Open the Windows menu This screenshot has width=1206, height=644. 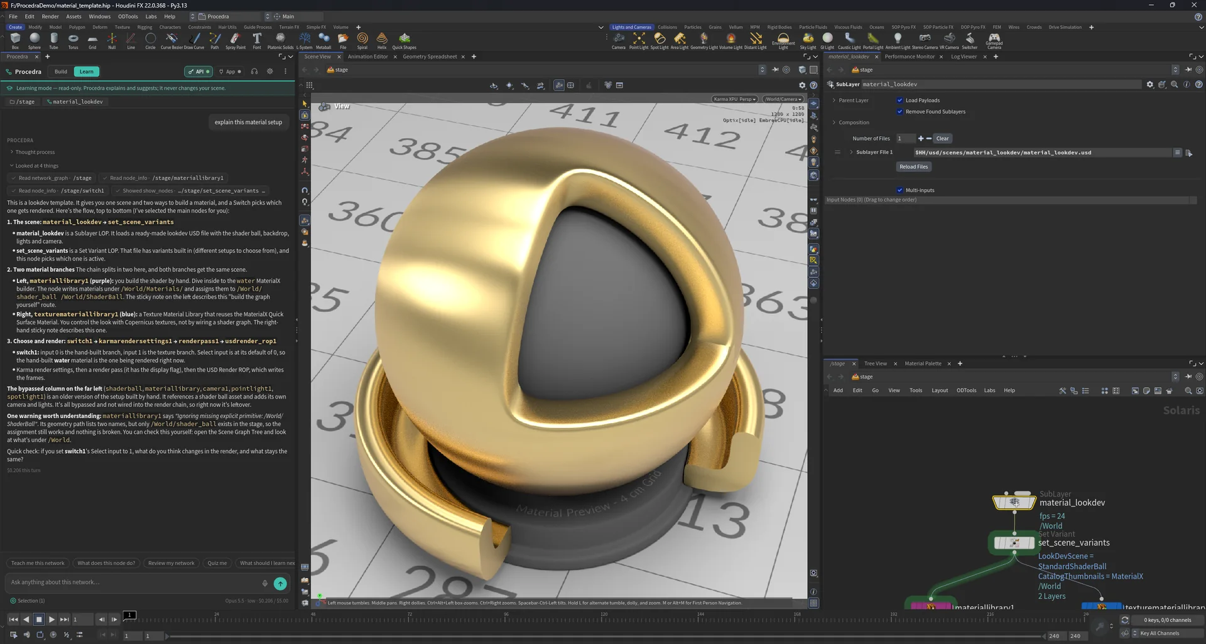pos(99,16)
